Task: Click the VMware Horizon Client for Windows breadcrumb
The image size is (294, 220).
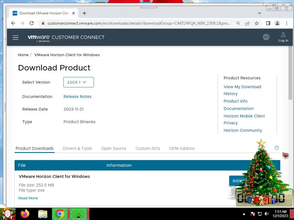Action: tap(67, 55)
